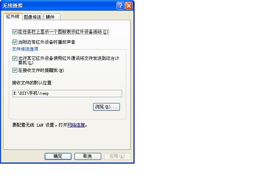Click the 无线链接 title bar text
253x179 pixels.
coord(12,6)
